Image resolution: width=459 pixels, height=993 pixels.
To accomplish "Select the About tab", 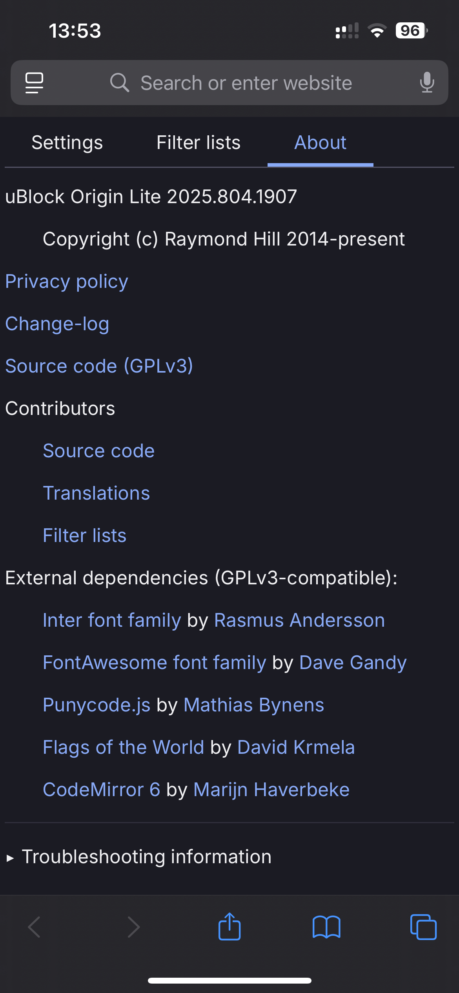I will [x=321, y=142].
